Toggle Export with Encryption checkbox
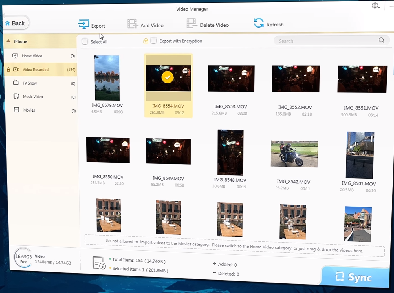 pos(153,41)
